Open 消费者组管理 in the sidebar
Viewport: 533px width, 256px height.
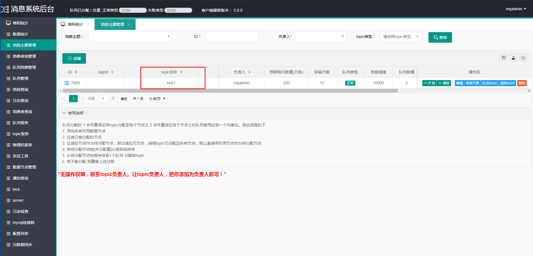click(x=28, y=56)
